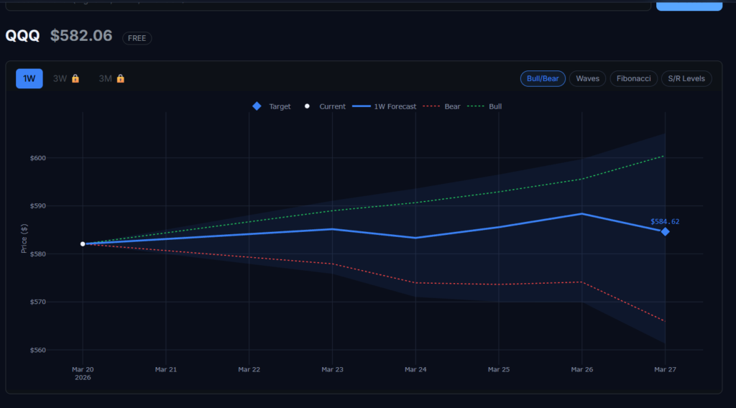Image resolution: width=736 pixels, height=408 pixels.
Task: Click the $590 price axis label
Action: pos(38,206)
